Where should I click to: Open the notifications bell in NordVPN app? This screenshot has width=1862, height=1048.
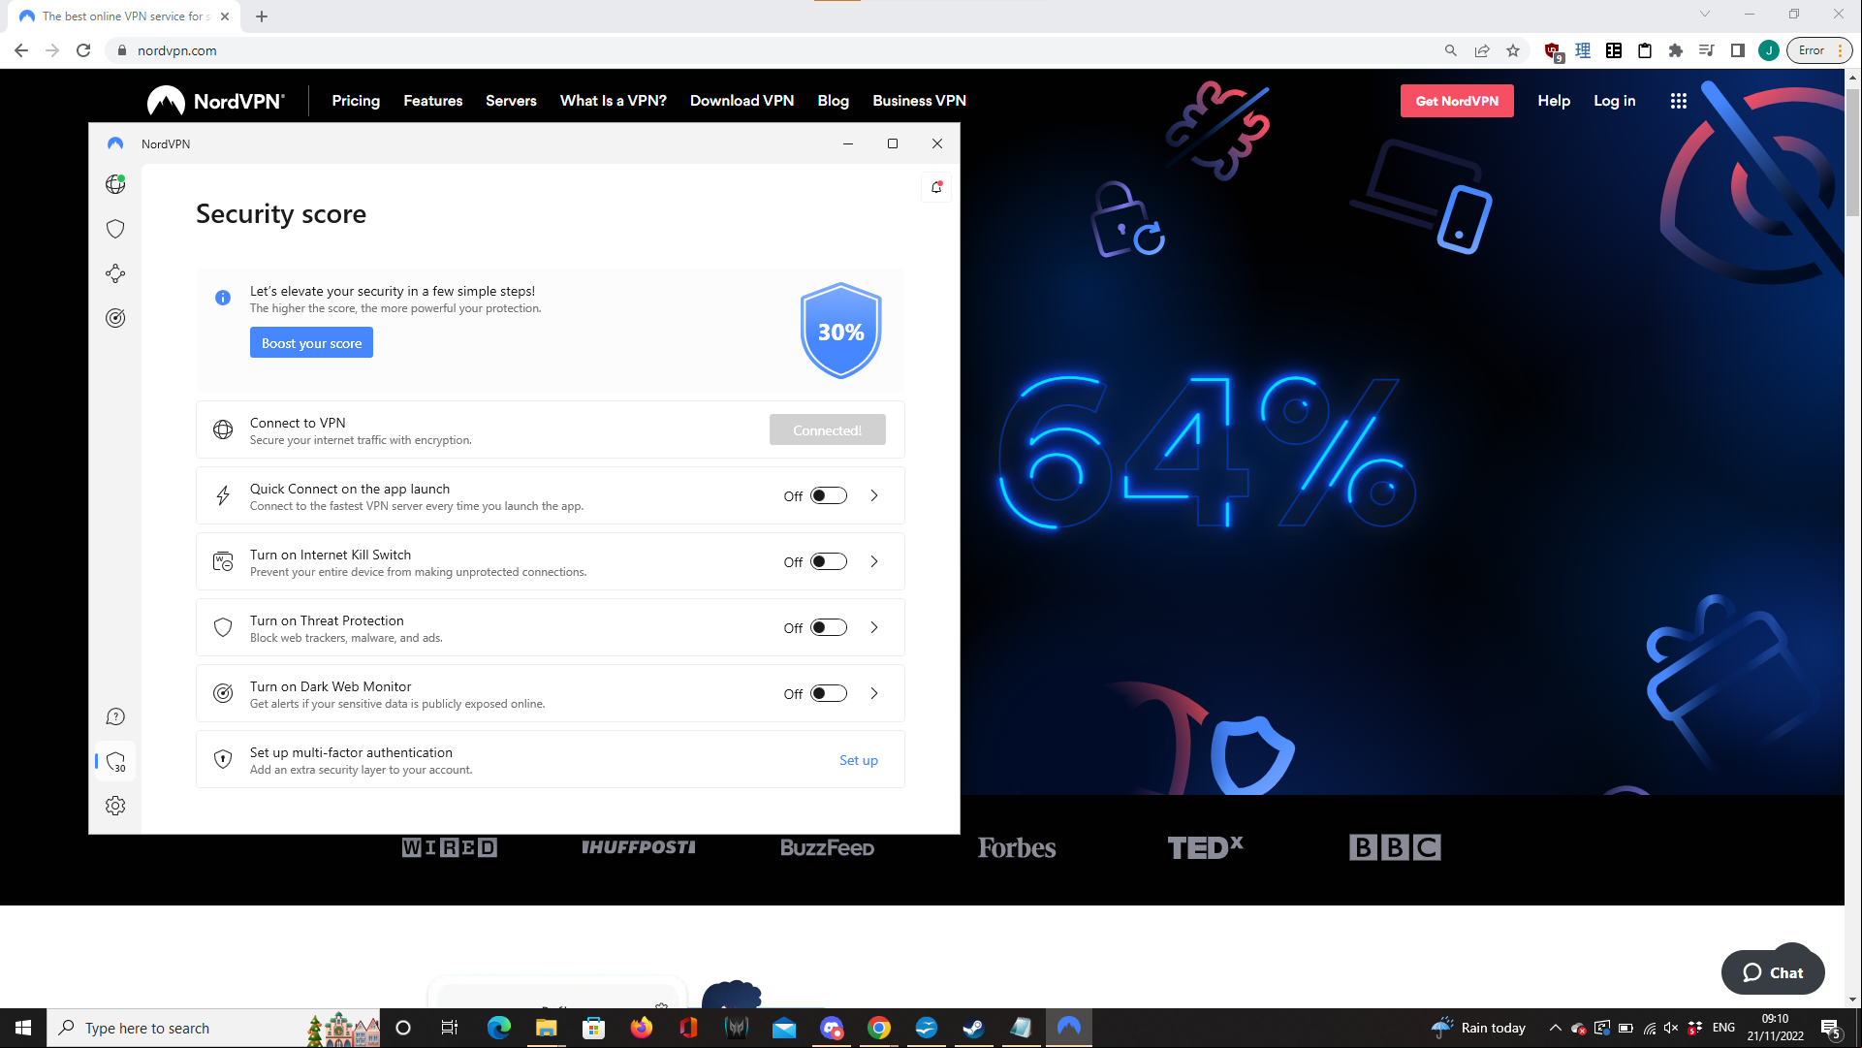[936, 187]
